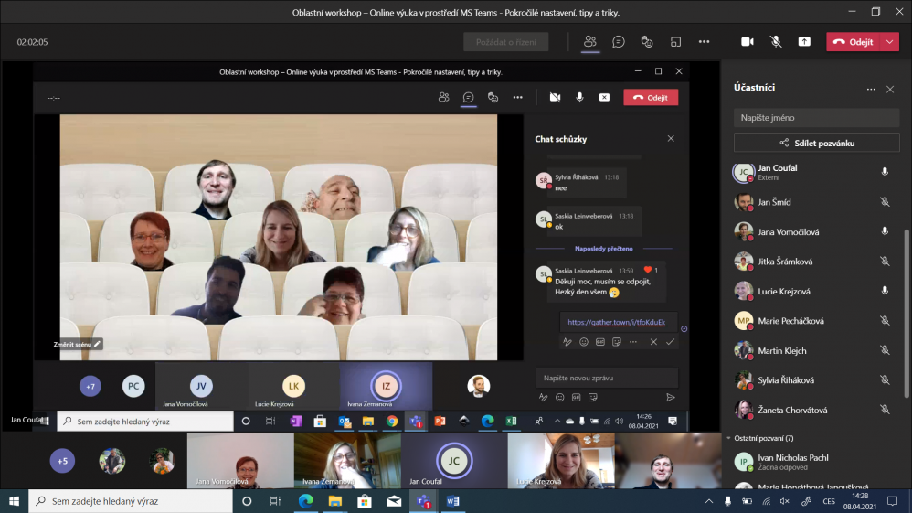Select Ivana Zemanová IZ tile
Viewport: 912px width, 513px height.
[386, 386]
